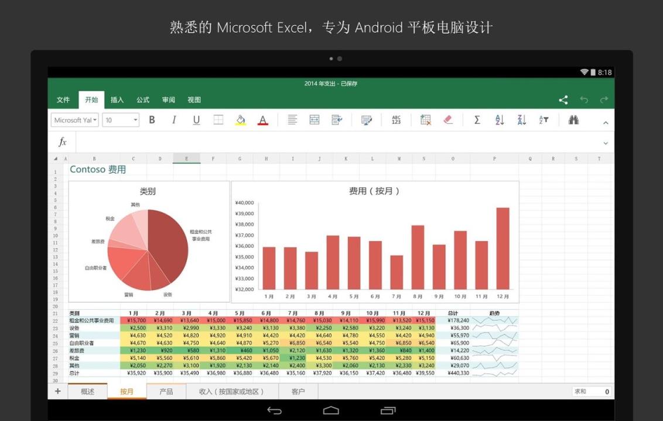Open the font size 10 dropdown
This screenshot has width=663, height=421.
120,120
